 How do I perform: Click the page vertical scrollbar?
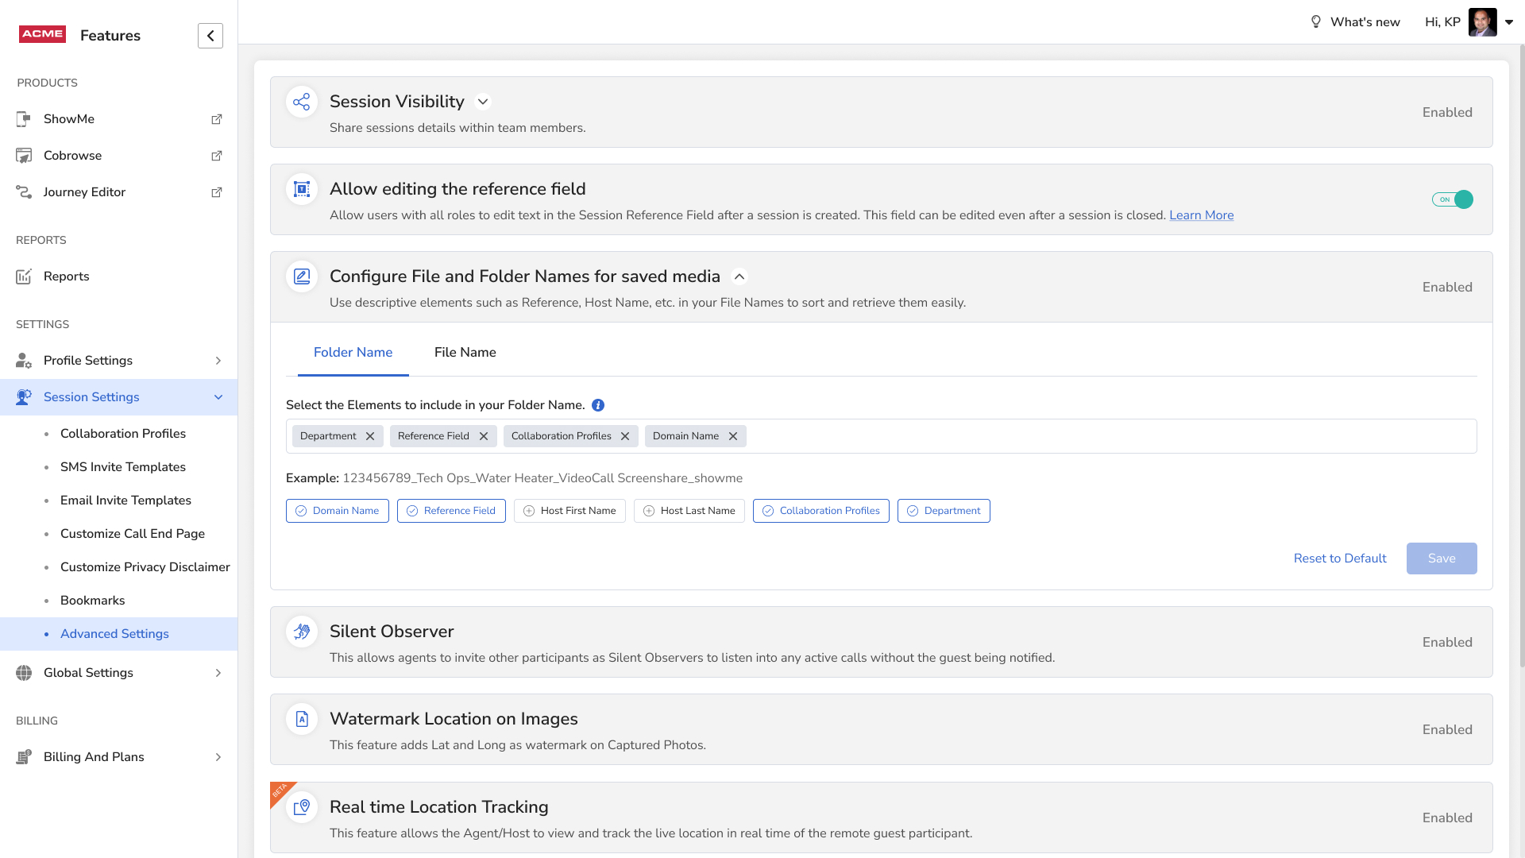[1520, 357]
